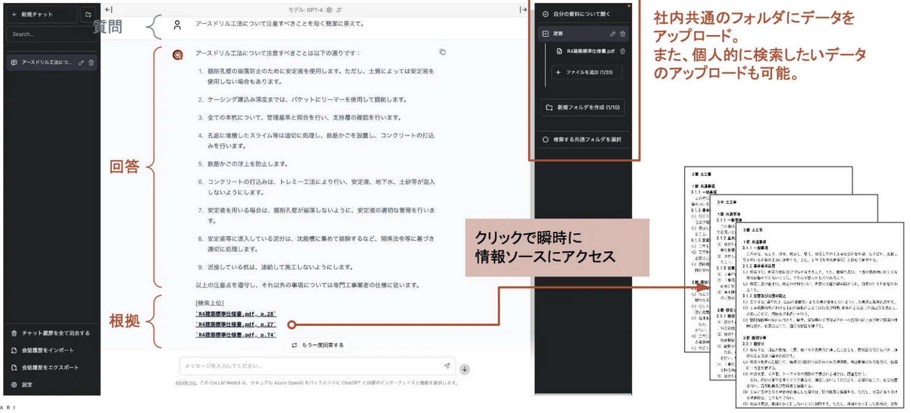Select 会話履歴をエクスポート in the sidebar
This screenshot has height=413, width=911.
[50, 368]
